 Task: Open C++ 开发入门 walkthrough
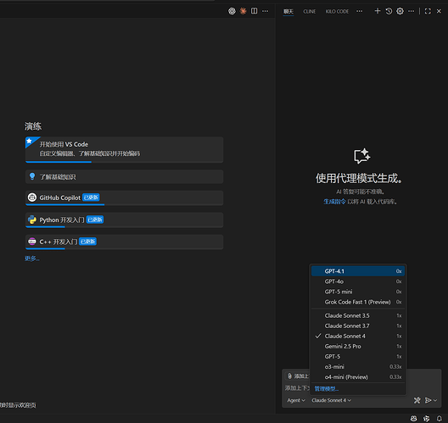coord(124,242)
